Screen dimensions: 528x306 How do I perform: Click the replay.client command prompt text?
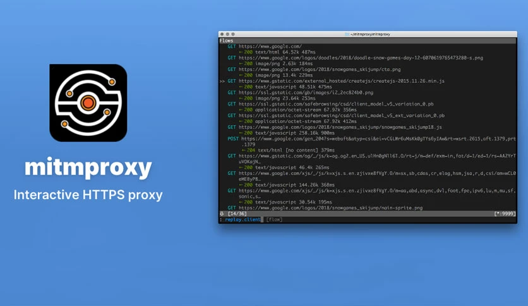tap(243, 220)
